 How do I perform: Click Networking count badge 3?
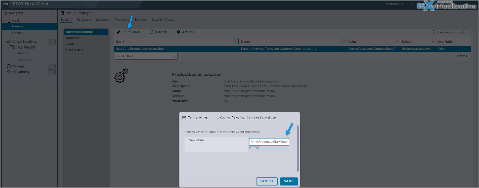(52, 72)
